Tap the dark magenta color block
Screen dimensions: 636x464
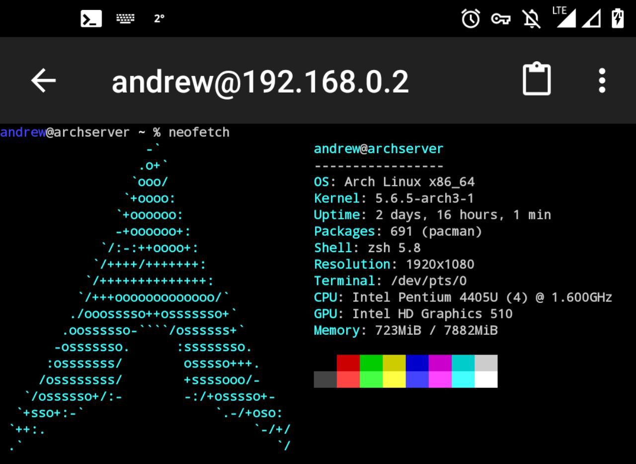(440, 363)
